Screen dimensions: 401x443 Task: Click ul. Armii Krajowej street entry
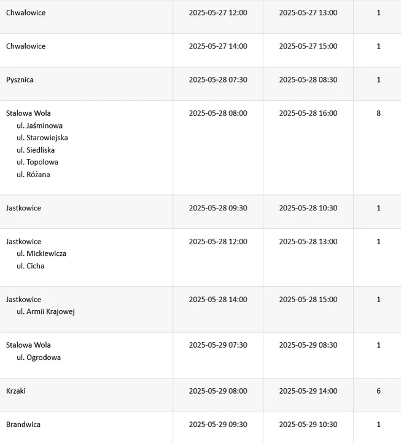tap(45, 311)
